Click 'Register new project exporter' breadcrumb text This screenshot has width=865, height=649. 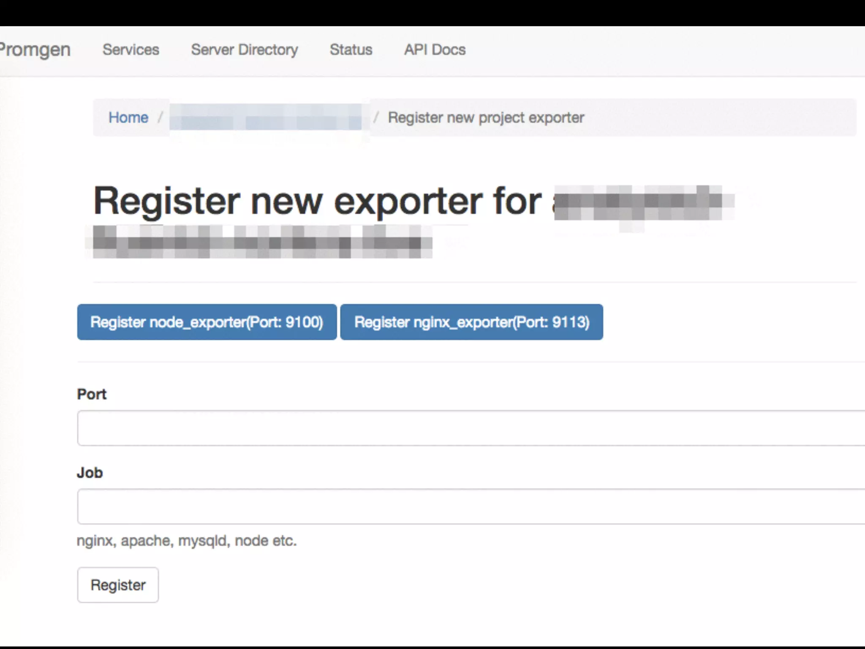coord(486,117)
